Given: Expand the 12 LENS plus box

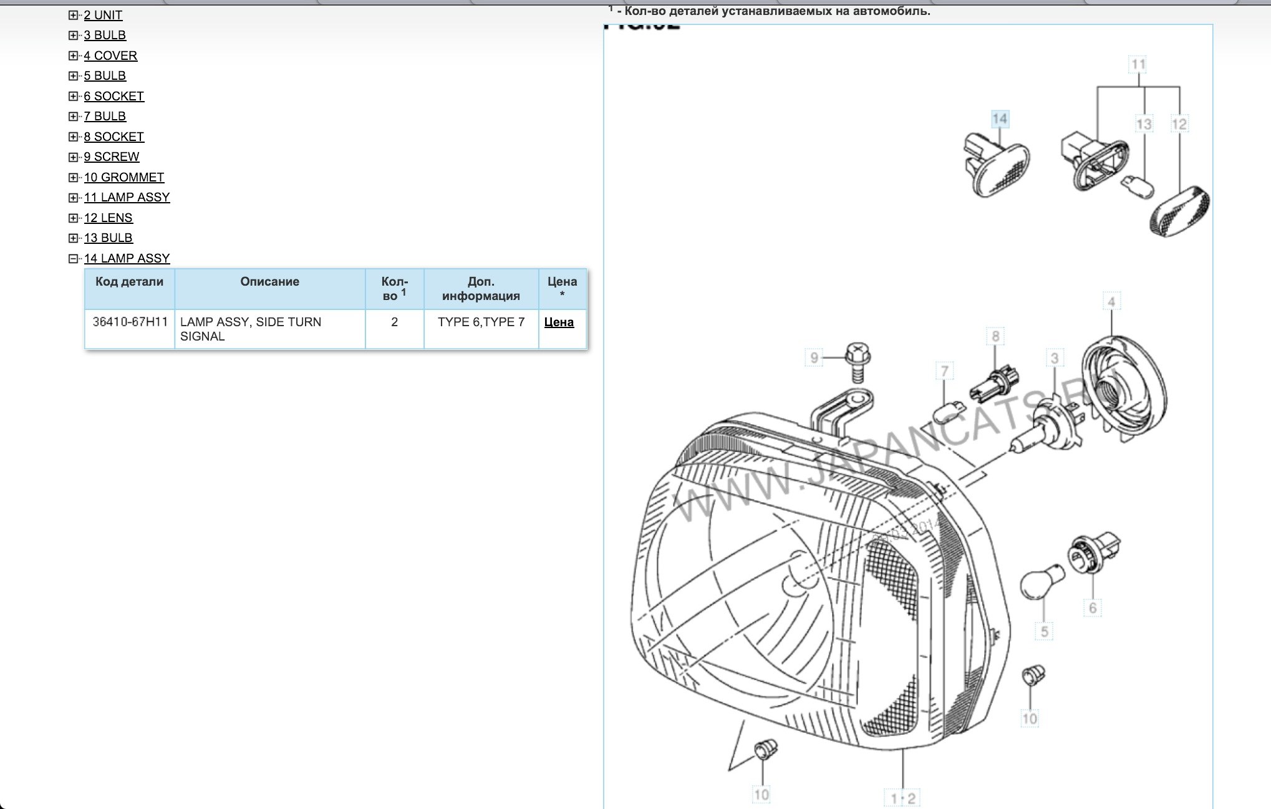Looking at the screenshot, I should [74, 218].
